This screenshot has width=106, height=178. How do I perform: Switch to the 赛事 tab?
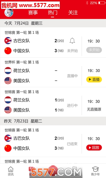point(33,12)
